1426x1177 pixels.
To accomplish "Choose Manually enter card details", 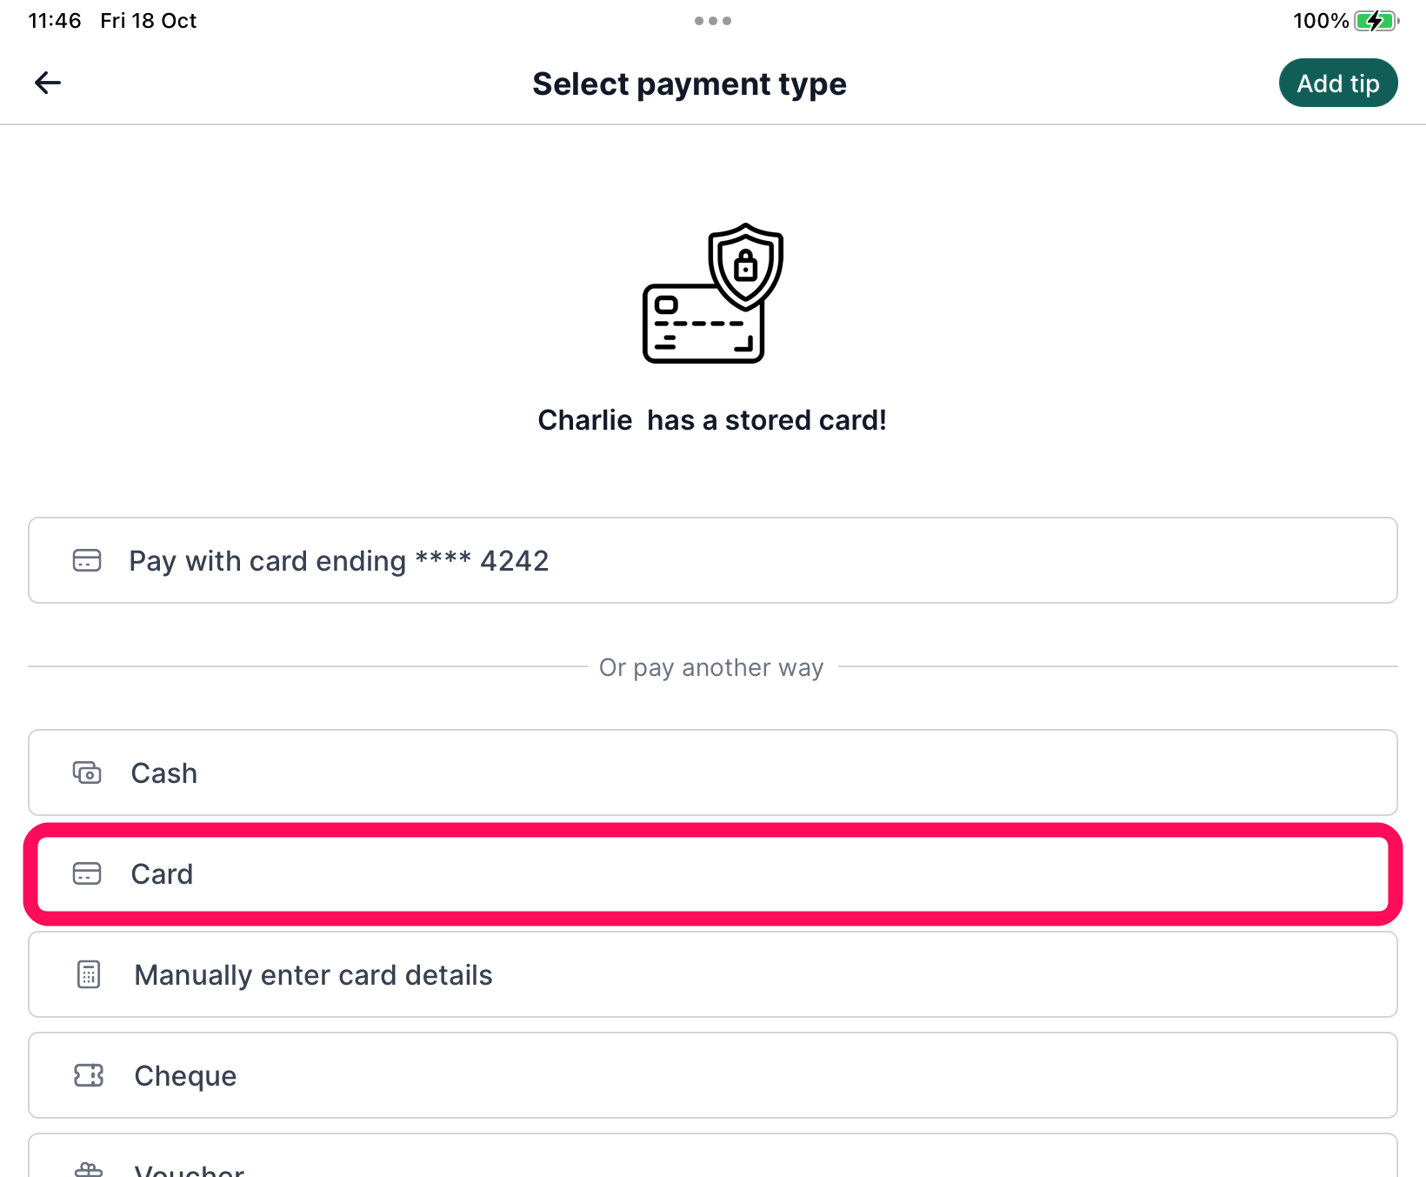I will tap(713, 974).
